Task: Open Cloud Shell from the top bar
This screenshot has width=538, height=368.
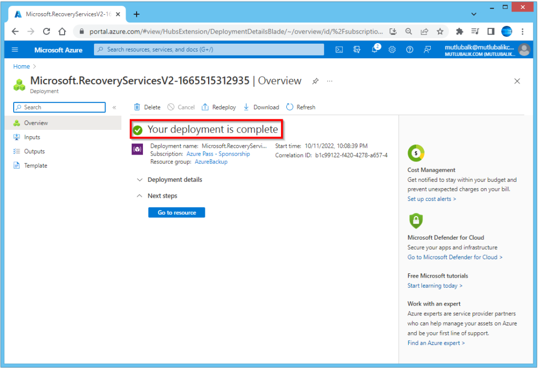Action: (339, 49)
